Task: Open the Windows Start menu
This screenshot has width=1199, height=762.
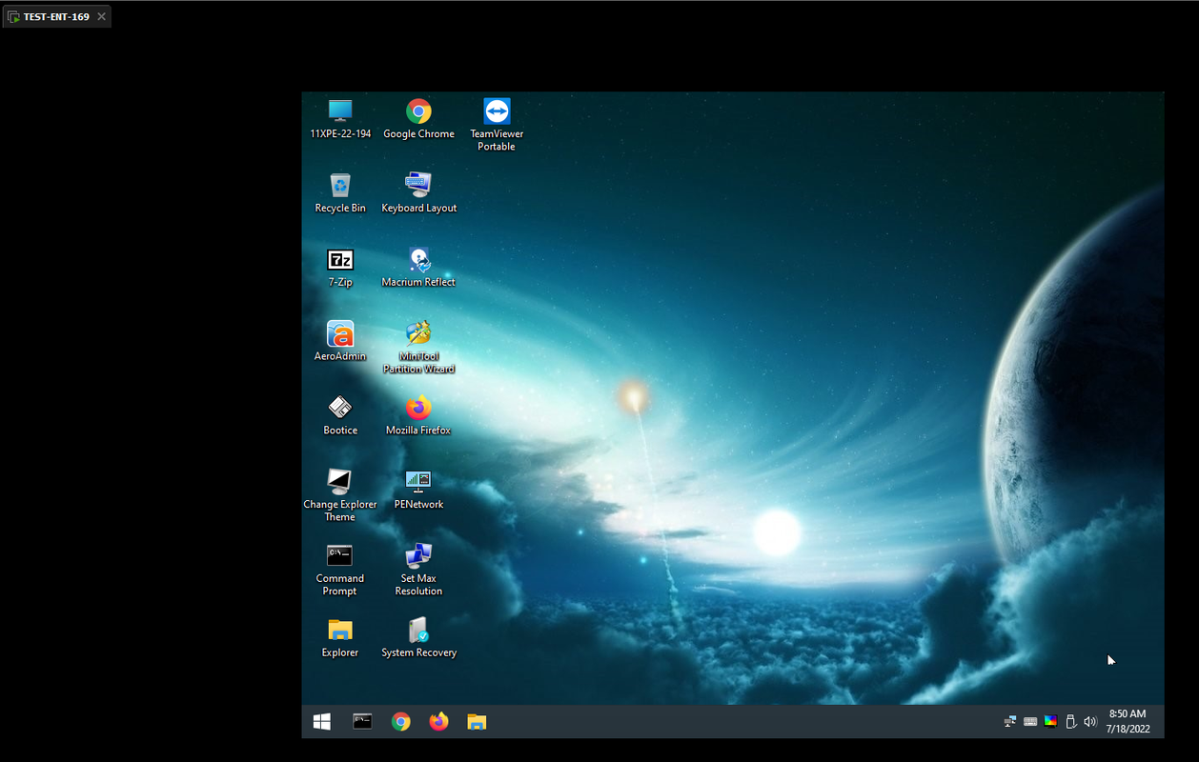Action: pyautogui.click(x=322, y=722)
